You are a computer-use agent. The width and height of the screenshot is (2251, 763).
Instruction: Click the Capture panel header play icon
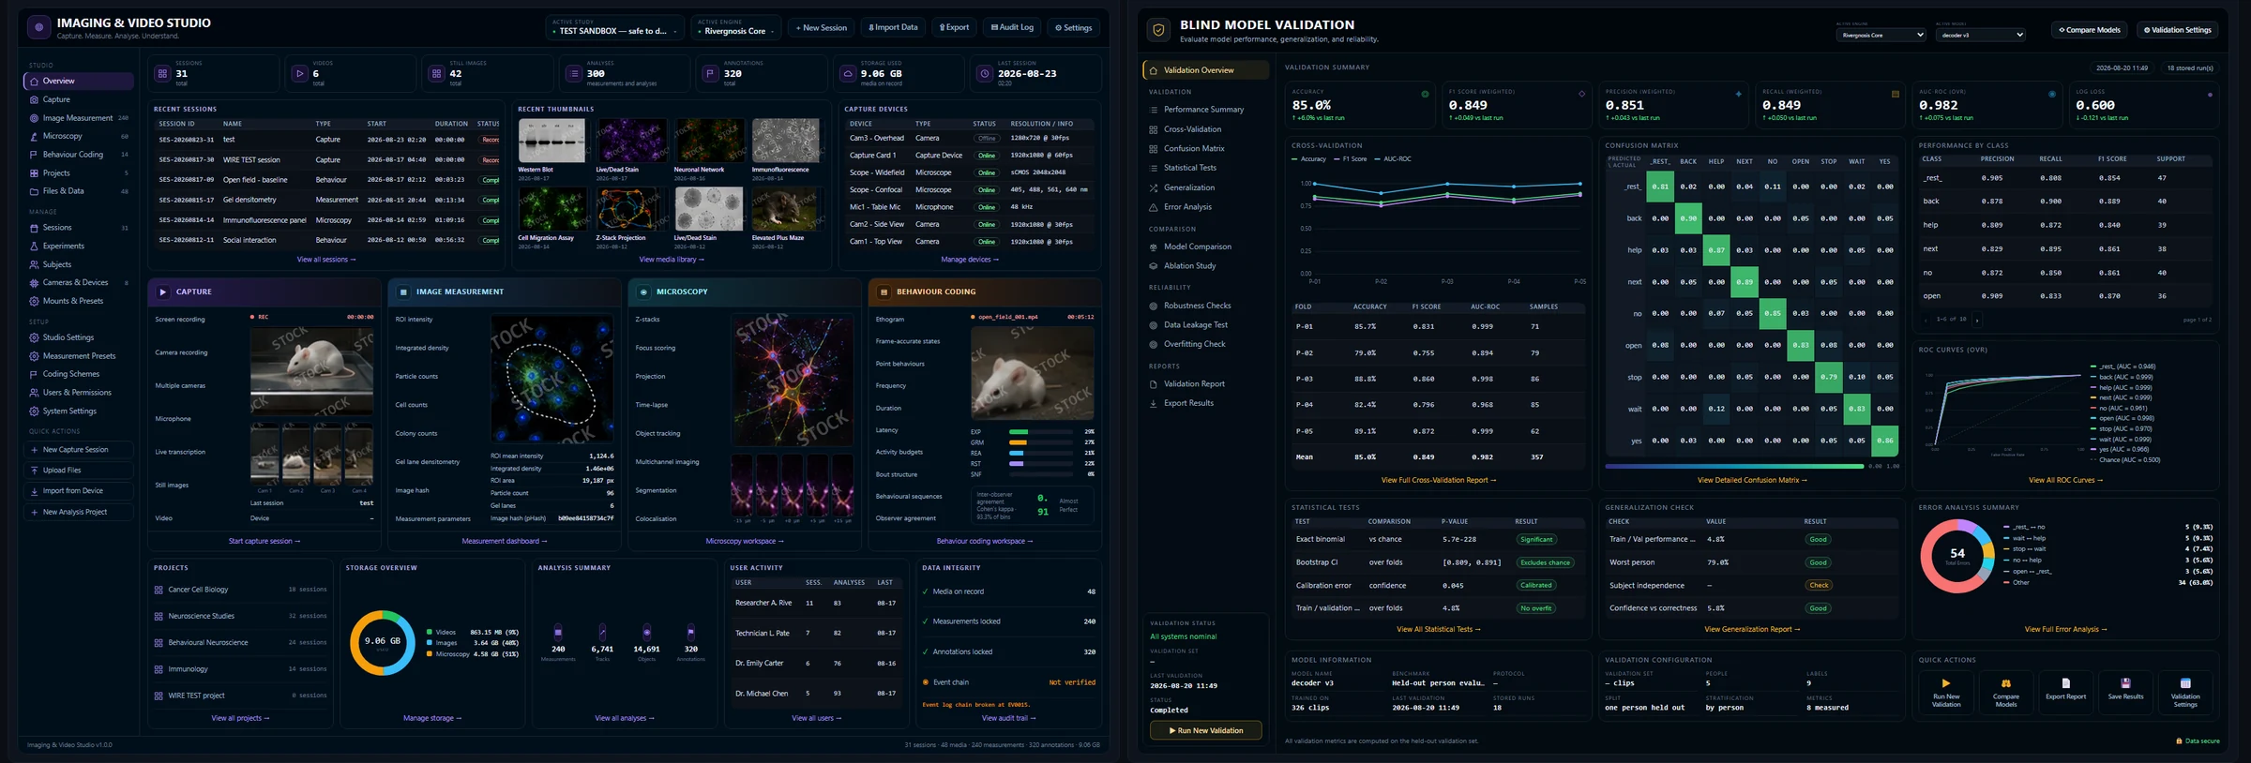pos(162,292)
